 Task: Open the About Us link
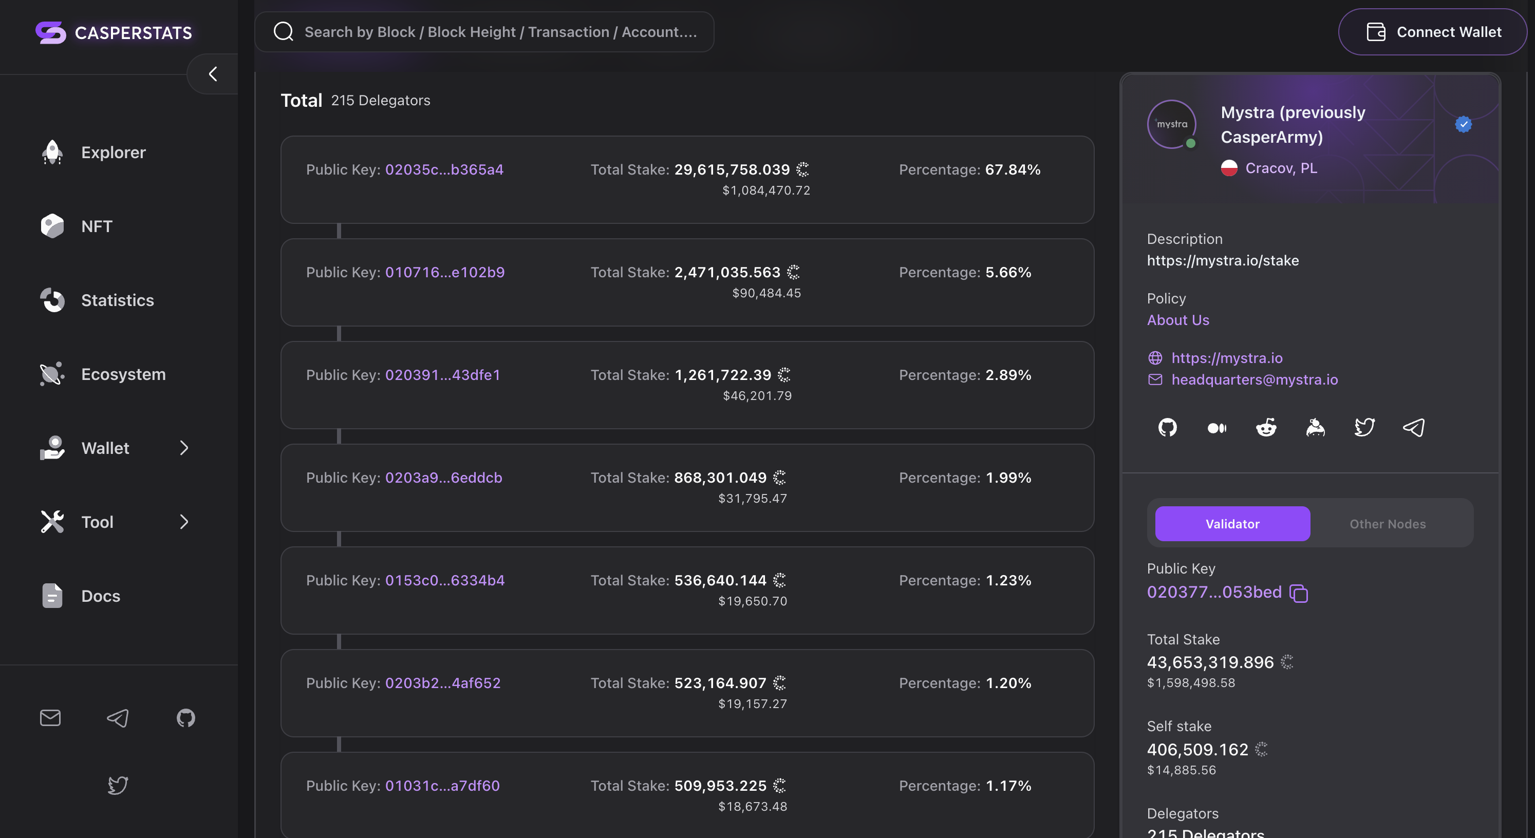click(x=1177, y=320)
